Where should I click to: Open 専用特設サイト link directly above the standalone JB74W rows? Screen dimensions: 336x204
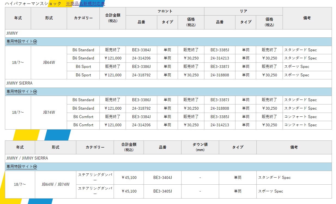[x=22, y=92]
